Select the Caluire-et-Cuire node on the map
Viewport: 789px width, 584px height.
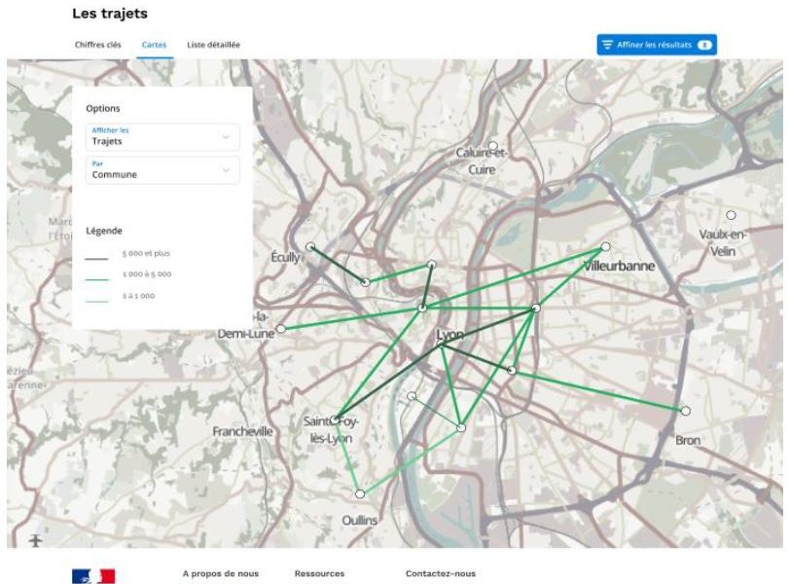[x=493, y=146]
